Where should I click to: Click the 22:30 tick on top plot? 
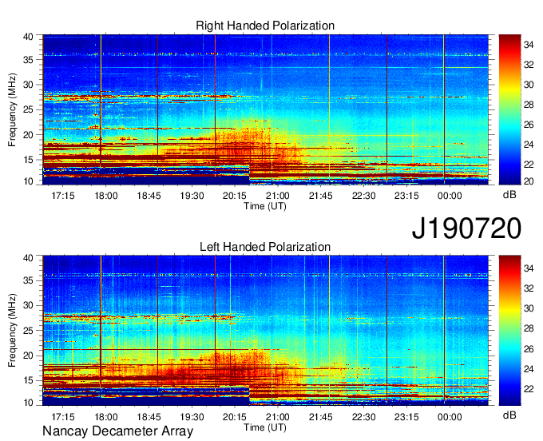pos(363,196)
